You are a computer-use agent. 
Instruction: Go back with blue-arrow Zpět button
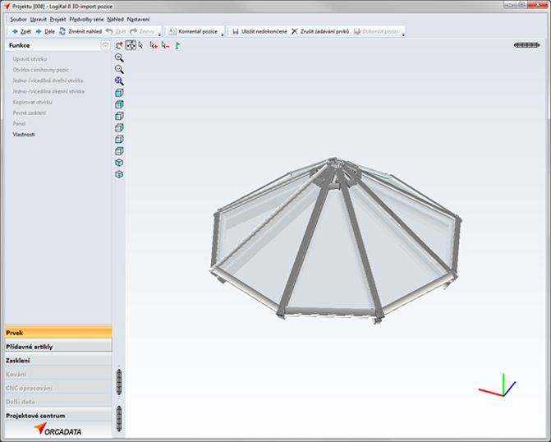click(21, 31)
